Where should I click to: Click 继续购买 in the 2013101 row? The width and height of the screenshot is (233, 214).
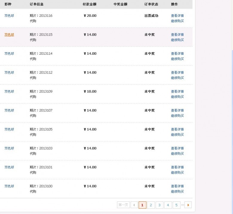click(177, 172)
